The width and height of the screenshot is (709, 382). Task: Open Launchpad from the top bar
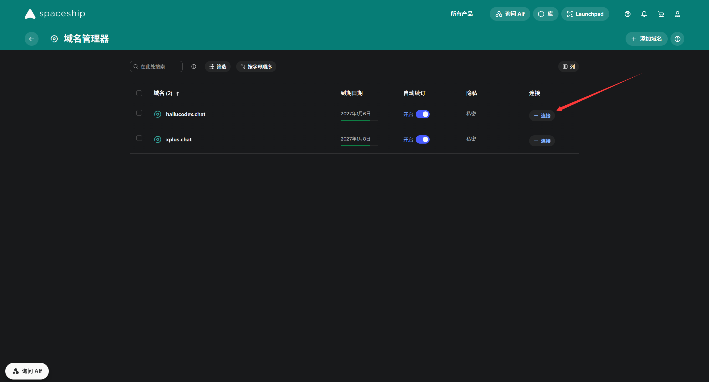click(x=585, y=14)
